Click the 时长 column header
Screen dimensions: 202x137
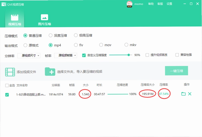coord(99,85)
